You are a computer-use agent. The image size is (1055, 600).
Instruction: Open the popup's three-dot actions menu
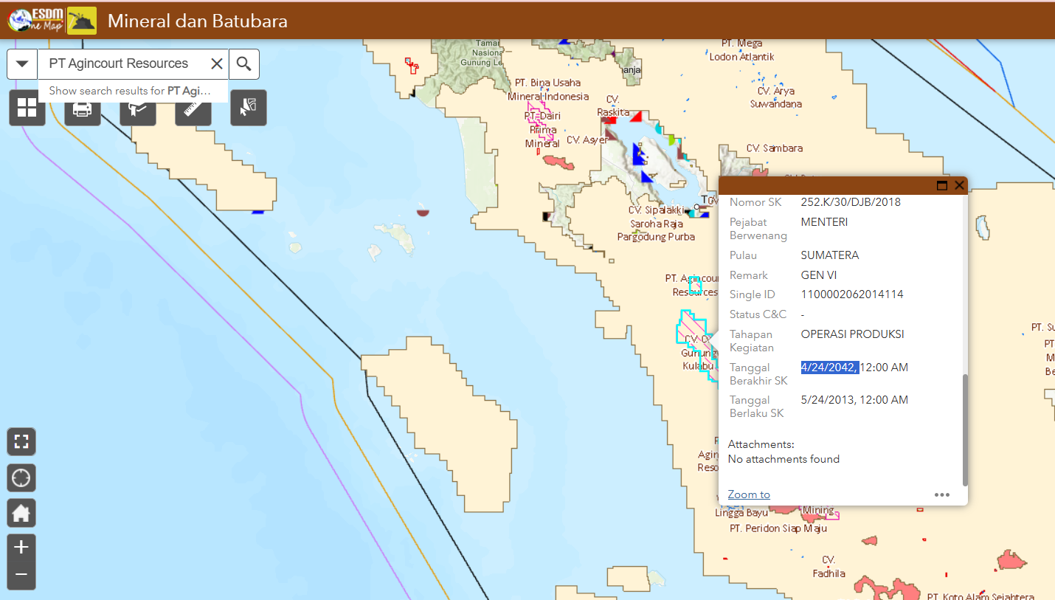tap(942, 494)
